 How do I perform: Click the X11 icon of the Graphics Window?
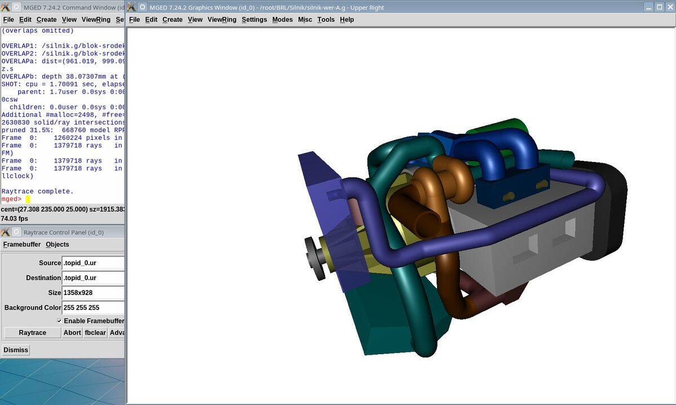(x=132, y=7)
